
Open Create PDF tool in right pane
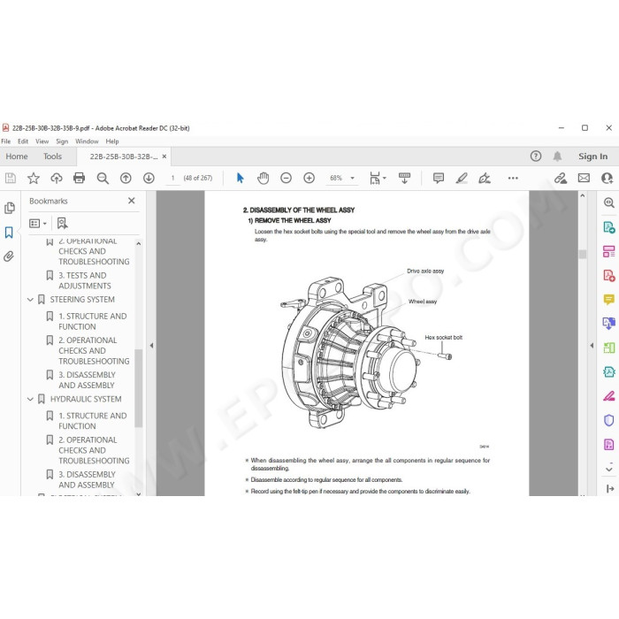coord(608,275)
